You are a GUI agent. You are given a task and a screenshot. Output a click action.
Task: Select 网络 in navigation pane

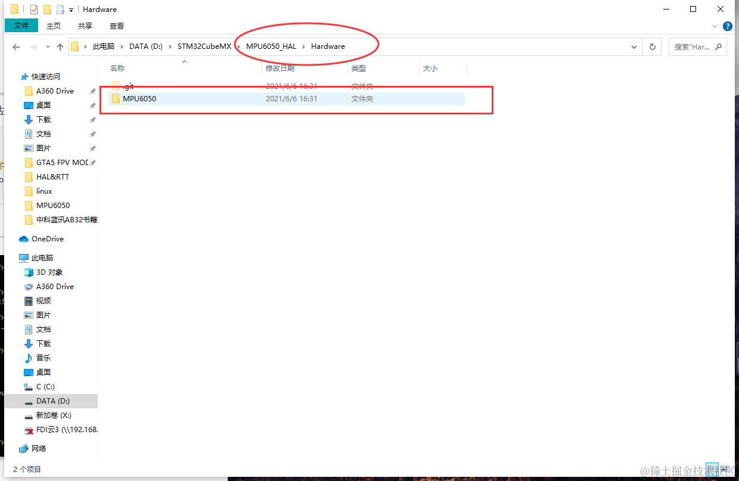pos(39,449)
